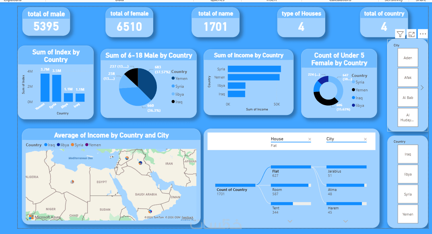Click the Microsoft Azure logo on map
432x234 pixels.
[44, 217]
